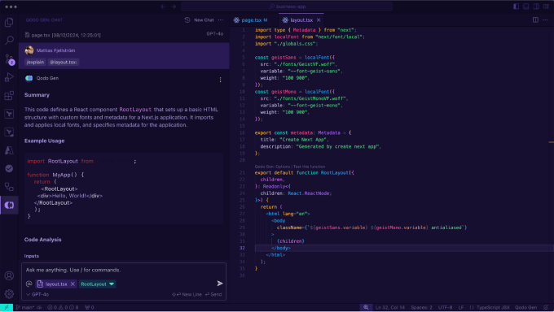Open the Qodo Gen response options menu
Screen dimensions: 554x312
tap(221, 80)
